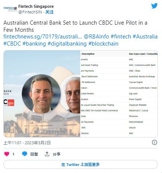Select the #fintech hashtag
162x173 pixels.
tap(121, 37)
